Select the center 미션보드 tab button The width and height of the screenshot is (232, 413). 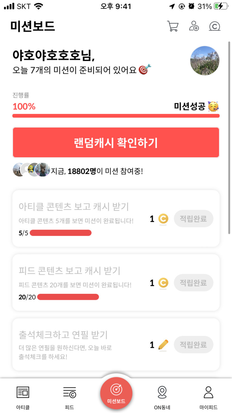coord(116,393)
